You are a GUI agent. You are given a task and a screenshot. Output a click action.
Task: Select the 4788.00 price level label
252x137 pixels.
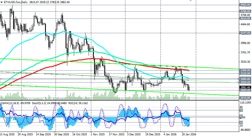click(x=245, y=12)
